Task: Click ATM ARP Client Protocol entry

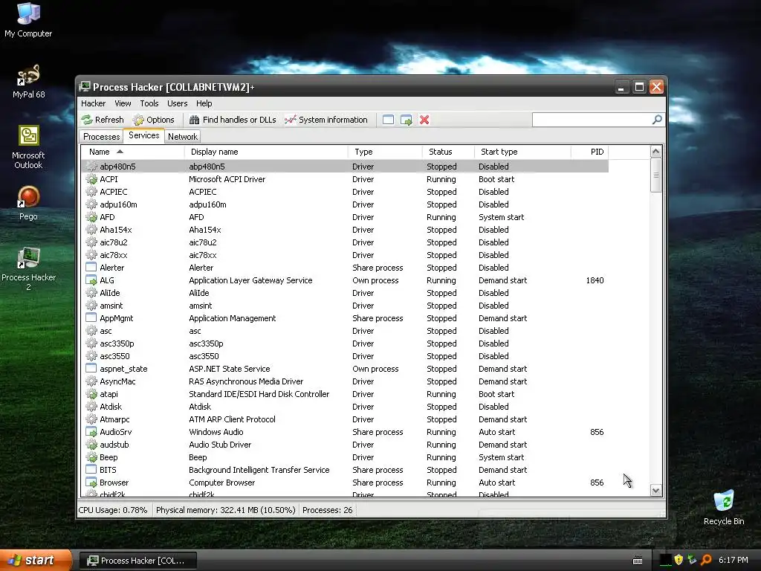Action: click(x=232, y=419)
